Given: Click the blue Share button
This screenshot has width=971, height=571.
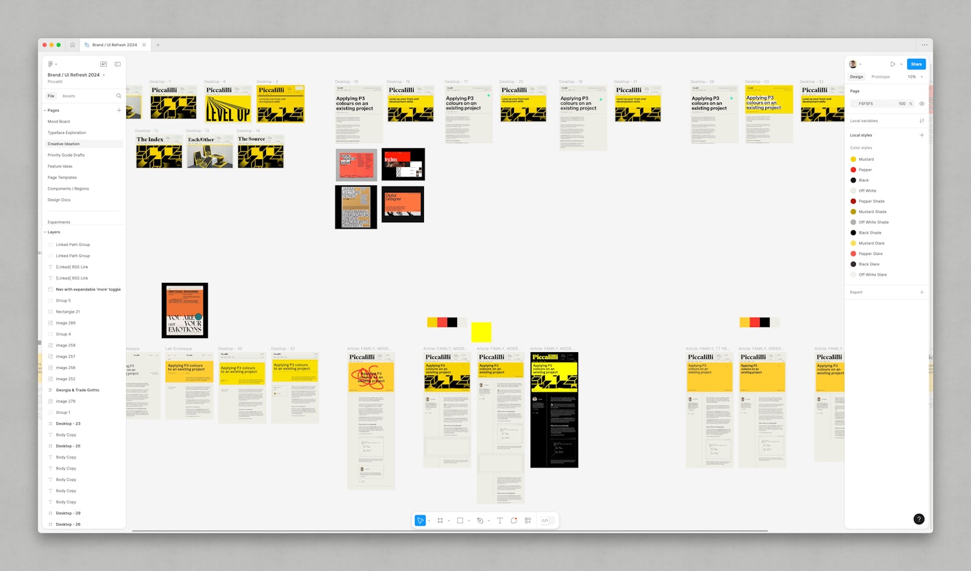Looking at the screenshot, I should (x=916, y=64).
